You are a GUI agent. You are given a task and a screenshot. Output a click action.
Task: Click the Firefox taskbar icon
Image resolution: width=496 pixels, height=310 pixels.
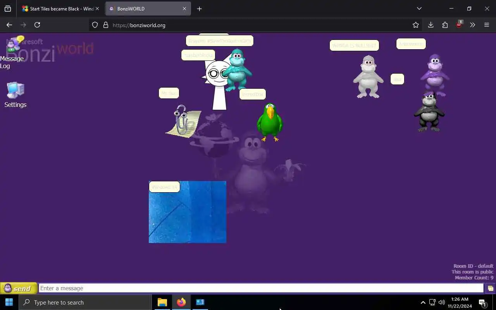coord(181,302)
